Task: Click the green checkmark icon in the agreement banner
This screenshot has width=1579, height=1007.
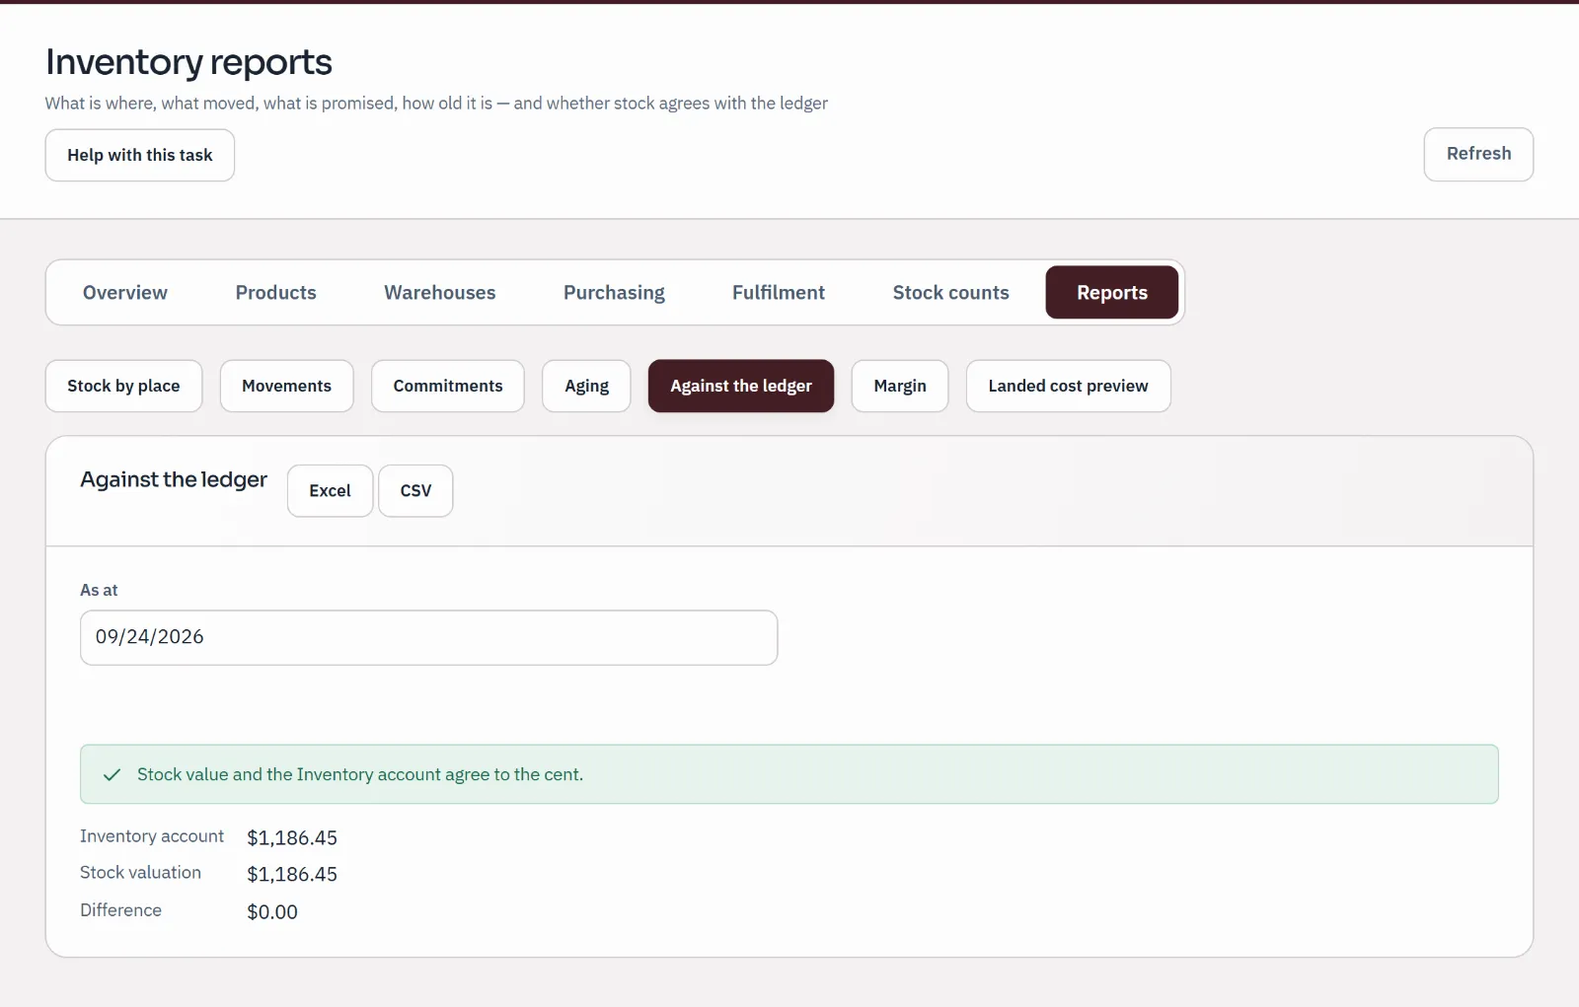Action: [x=113, y=775]
